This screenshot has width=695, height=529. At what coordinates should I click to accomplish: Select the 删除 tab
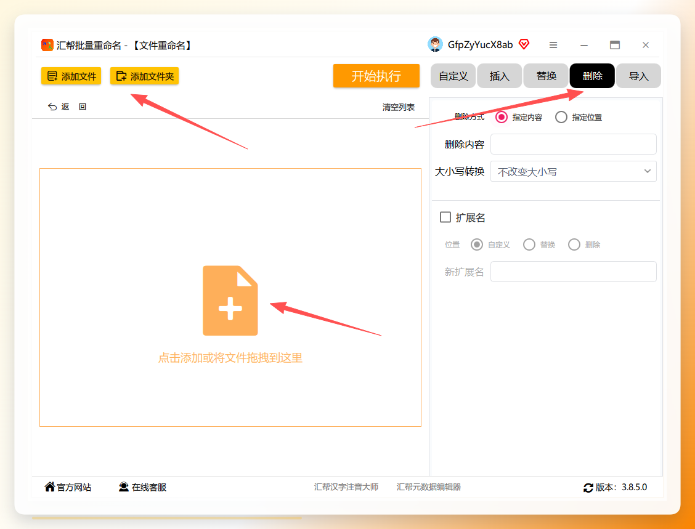click(592, 76)
